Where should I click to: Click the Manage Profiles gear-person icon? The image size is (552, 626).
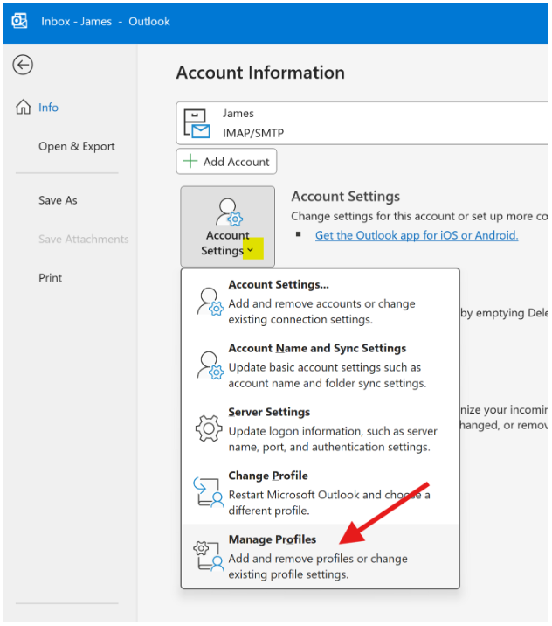[x=209, y=556]
